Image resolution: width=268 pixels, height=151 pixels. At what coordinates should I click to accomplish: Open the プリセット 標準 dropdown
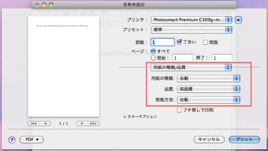pos(191,29)
